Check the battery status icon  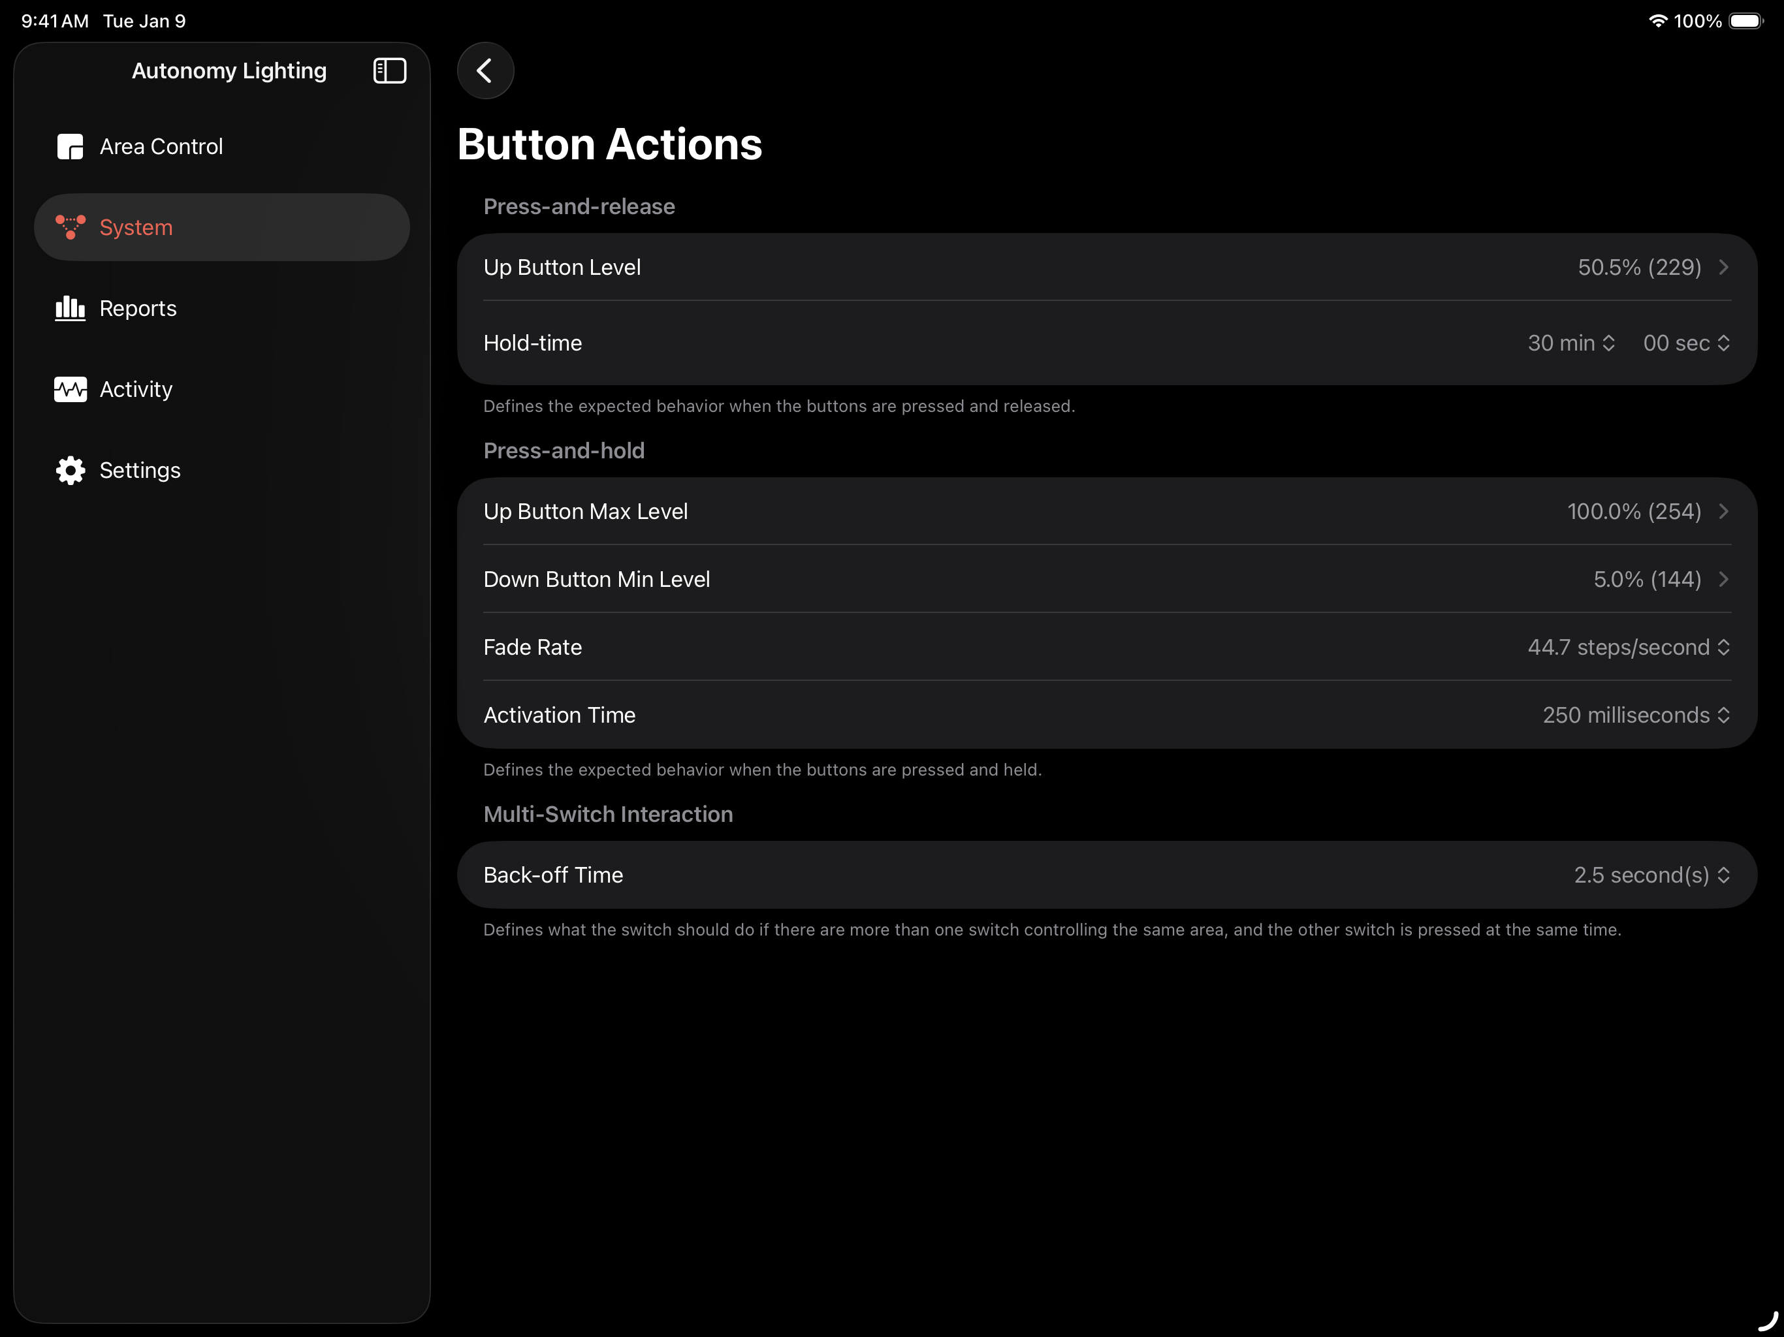click(x=1746, y=21)
